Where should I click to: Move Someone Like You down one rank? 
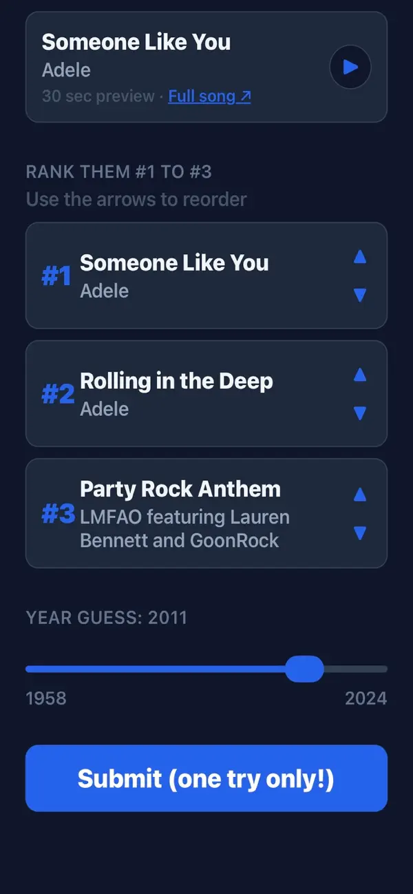point(359,295)
